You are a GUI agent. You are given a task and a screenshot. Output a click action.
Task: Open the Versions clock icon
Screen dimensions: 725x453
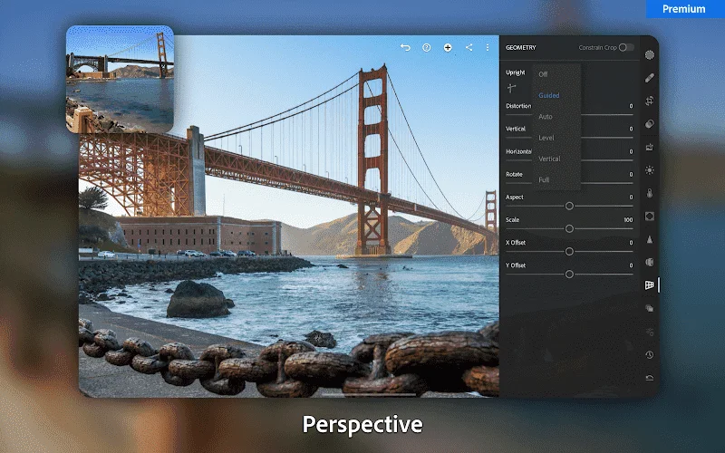tap(650, 354)
